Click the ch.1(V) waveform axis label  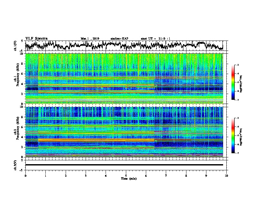point(15,46)
